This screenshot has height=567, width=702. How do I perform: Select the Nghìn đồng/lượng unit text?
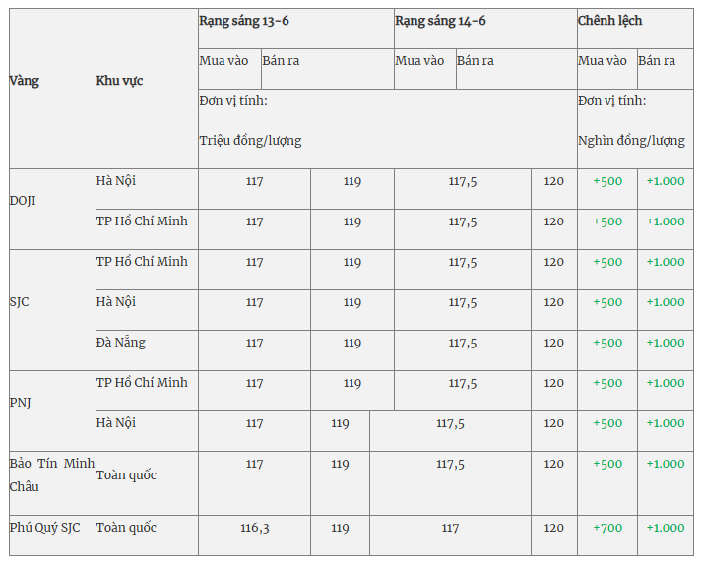[x=632, y=141]
